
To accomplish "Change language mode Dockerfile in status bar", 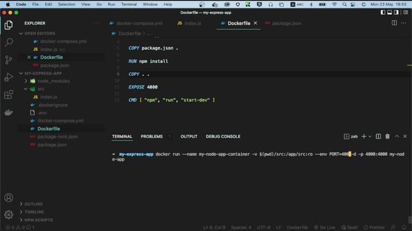I will pos(297,227).
